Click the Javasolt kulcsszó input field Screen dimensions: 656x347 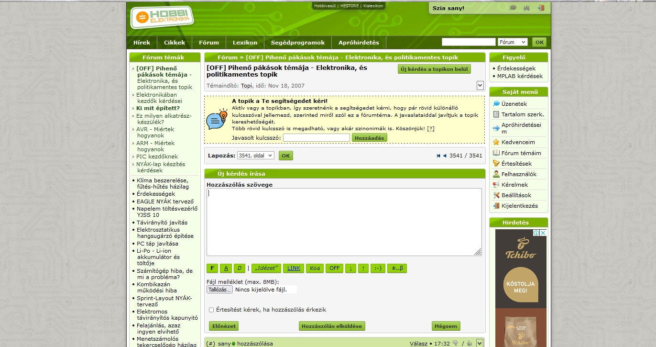pos(317,137)
